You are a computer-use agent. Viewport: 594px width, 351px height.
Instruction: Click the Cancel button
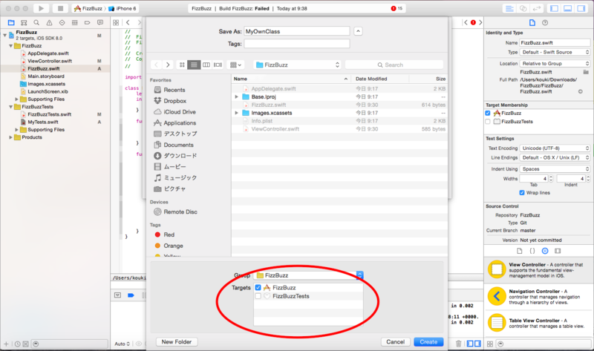coord(396,342)
